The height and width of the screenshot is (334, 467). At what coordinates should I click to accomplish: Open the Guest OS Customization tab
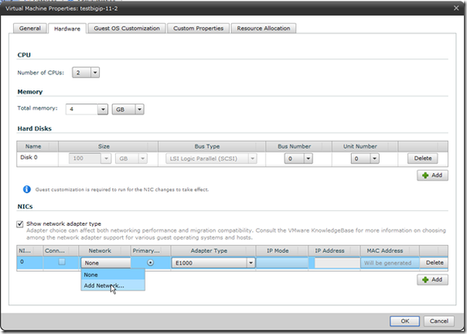pos(127,28)
